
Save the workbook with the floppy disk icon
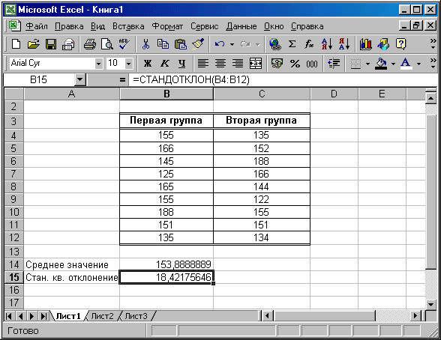(51, 44)
